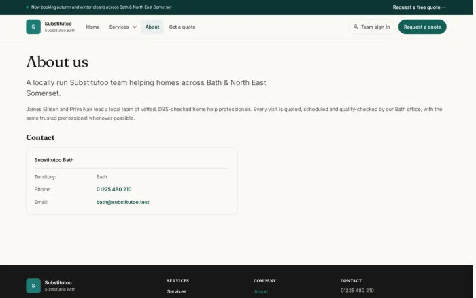This screenshot has height=298, width=476.
Task: Click the Substitutoo S logo in header
Action: coord(33,27)
